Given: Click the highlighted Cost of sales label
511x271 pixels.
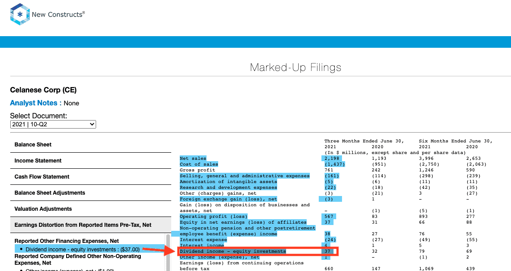Looking at the screenshot, I should (199, 164).
